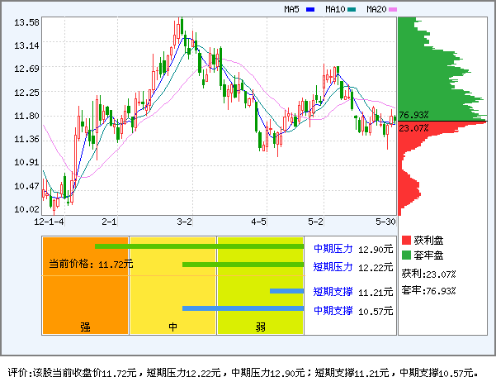This screenshot has width=496, height=377.
Task: Select the lime 弱 zone label
Action: 260,327
